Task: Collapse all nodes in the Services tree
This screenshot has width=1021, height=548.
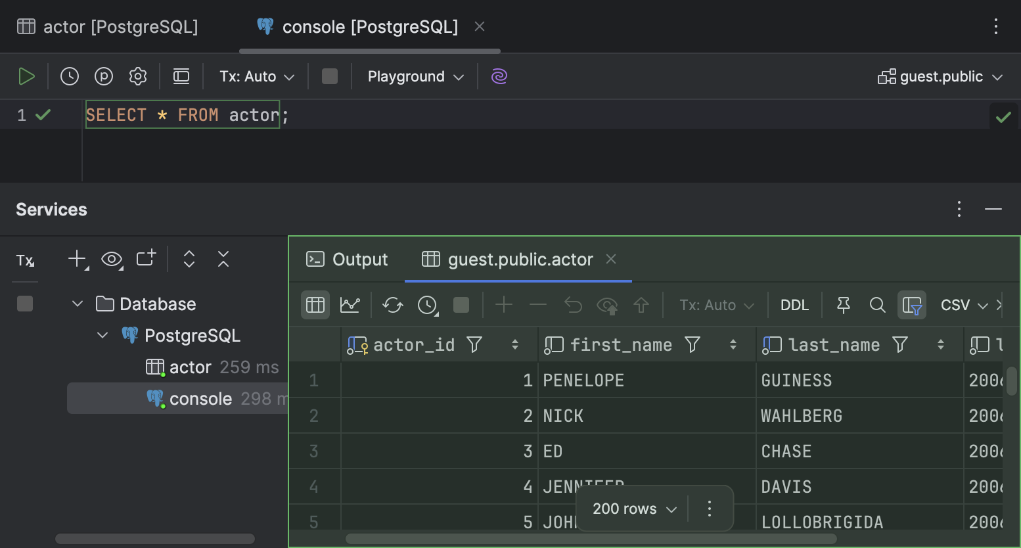Action: [223, 259]
